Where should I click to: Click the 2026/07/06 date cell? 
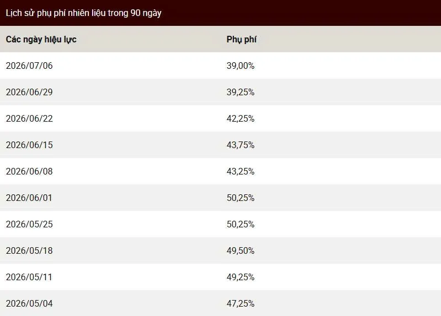29,66
